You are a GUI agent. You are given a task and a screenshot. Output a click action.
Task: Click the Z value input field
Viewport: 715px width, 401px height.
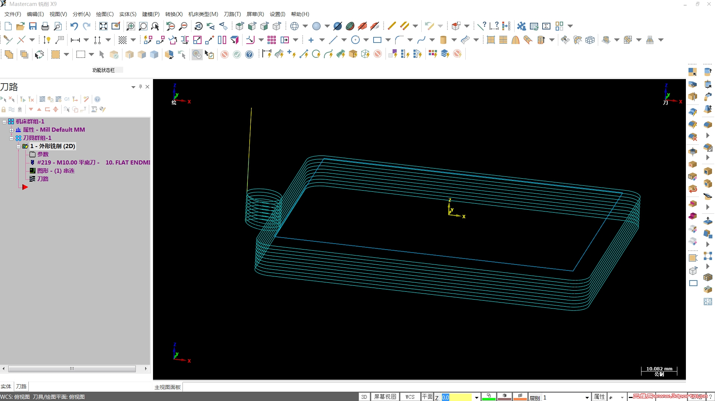pos(457,398)
